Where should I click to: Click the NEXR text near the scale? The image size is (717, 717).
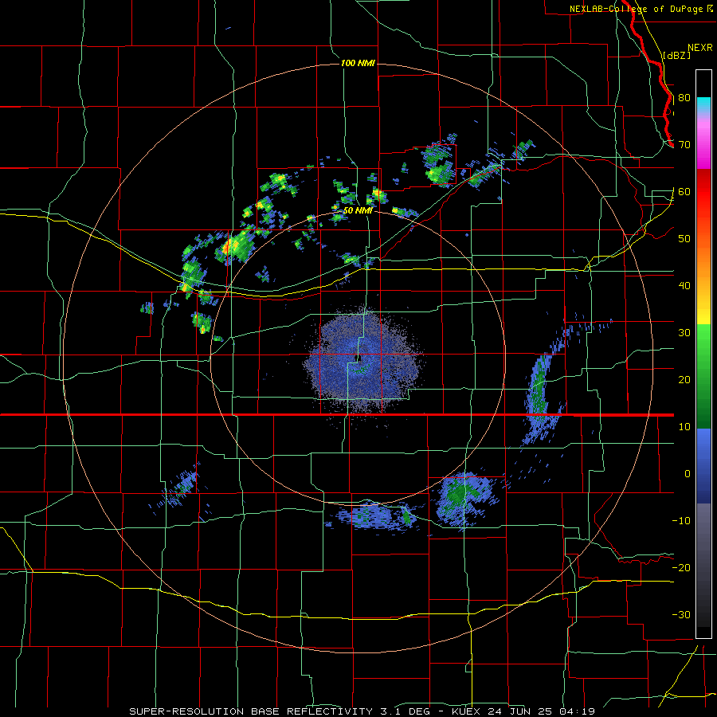pos(700,48)
